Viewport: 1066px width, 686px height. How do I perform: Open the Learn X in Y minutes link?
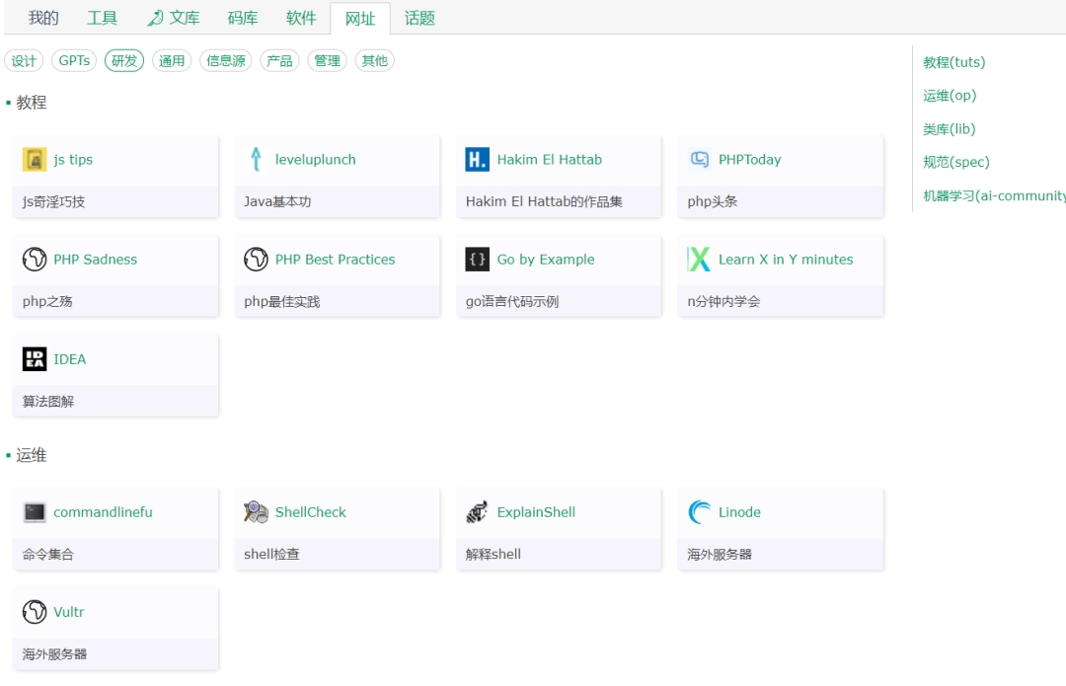pos(786,260)
